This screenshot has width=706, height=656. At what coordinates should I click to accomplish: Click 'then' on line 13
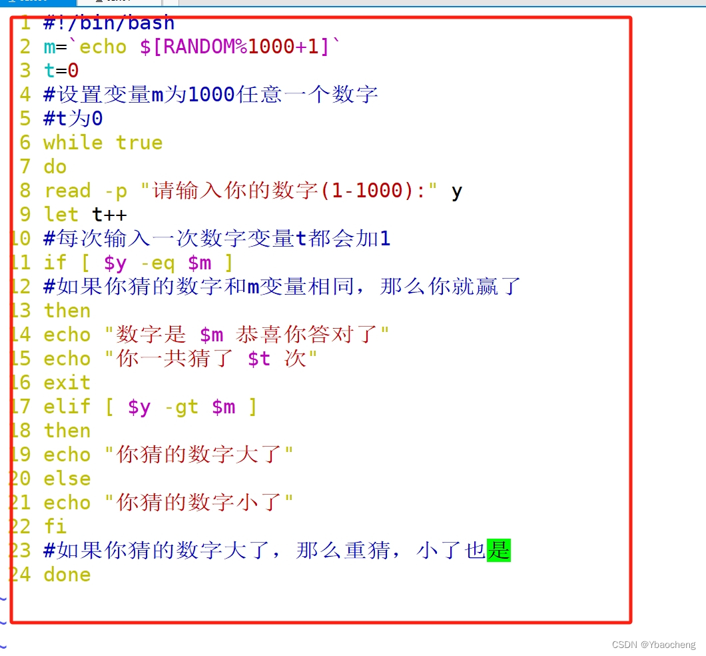(x=67, y=311)
